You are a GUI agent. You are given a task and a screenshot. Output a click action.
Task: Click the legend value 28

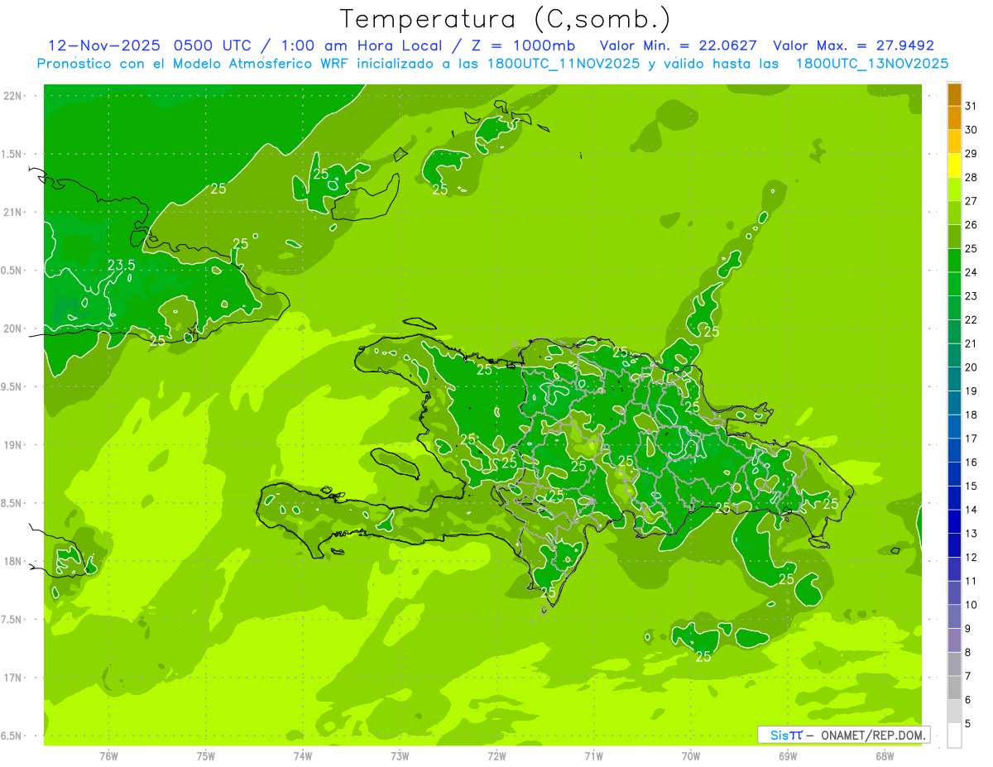click(971, 177)
